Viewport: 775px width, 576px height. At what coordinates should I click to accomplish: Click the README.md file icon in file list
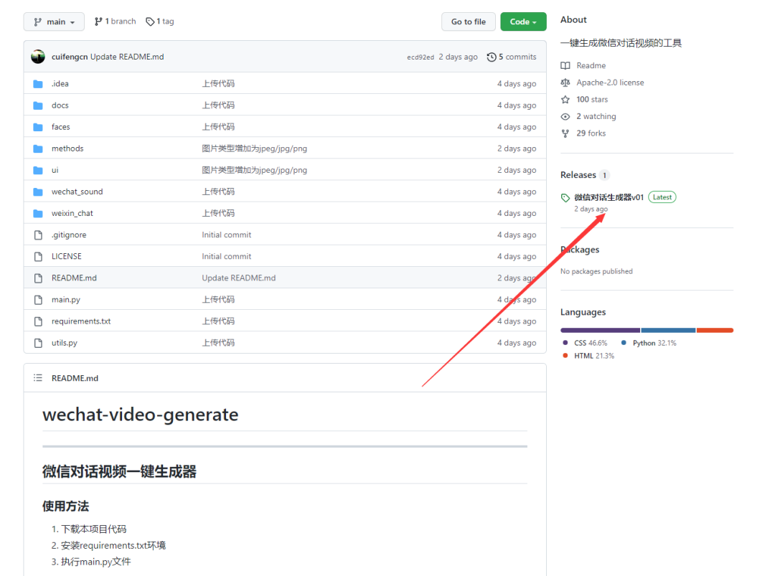(38, 278)
